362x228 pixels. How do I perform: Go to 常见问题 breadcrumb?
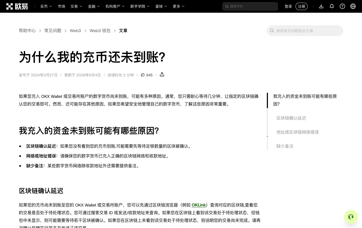coord(53,31)
